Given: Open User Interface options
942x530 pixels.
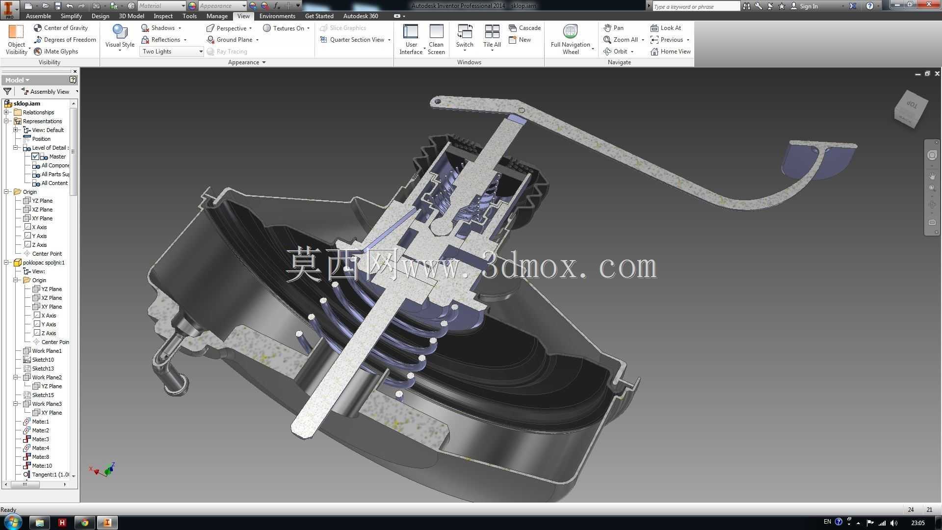Looking at the screenshot, I should 411,39.
